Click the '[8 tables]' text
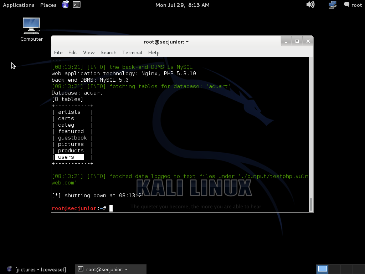The width and height of the screenshot is (365, 274). click(67, 99)
